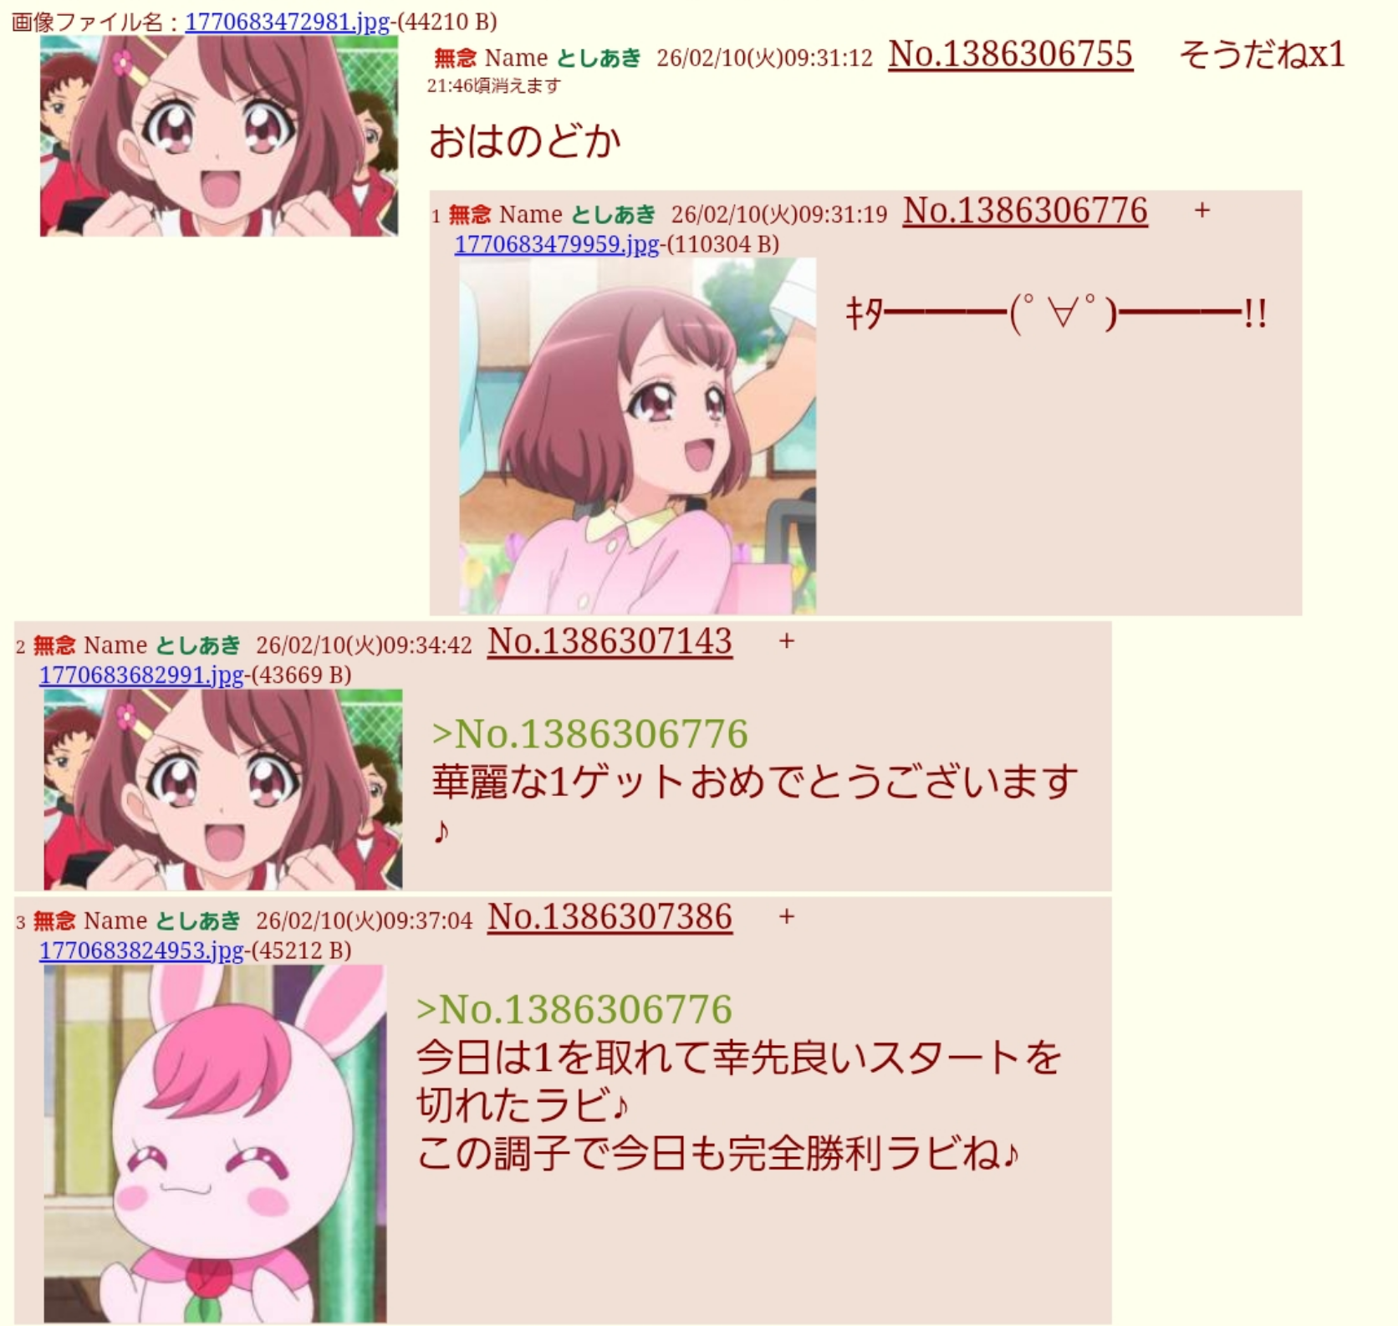Click post number No.1386306776
Viewport: 1398px width, 1326px height.
click(x=1025, y=212)
